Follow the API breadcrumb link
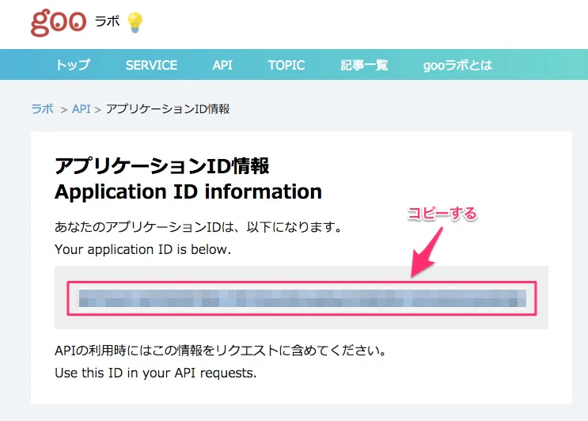The width and height of the screenshot is (588, 421). click(81, 109)
